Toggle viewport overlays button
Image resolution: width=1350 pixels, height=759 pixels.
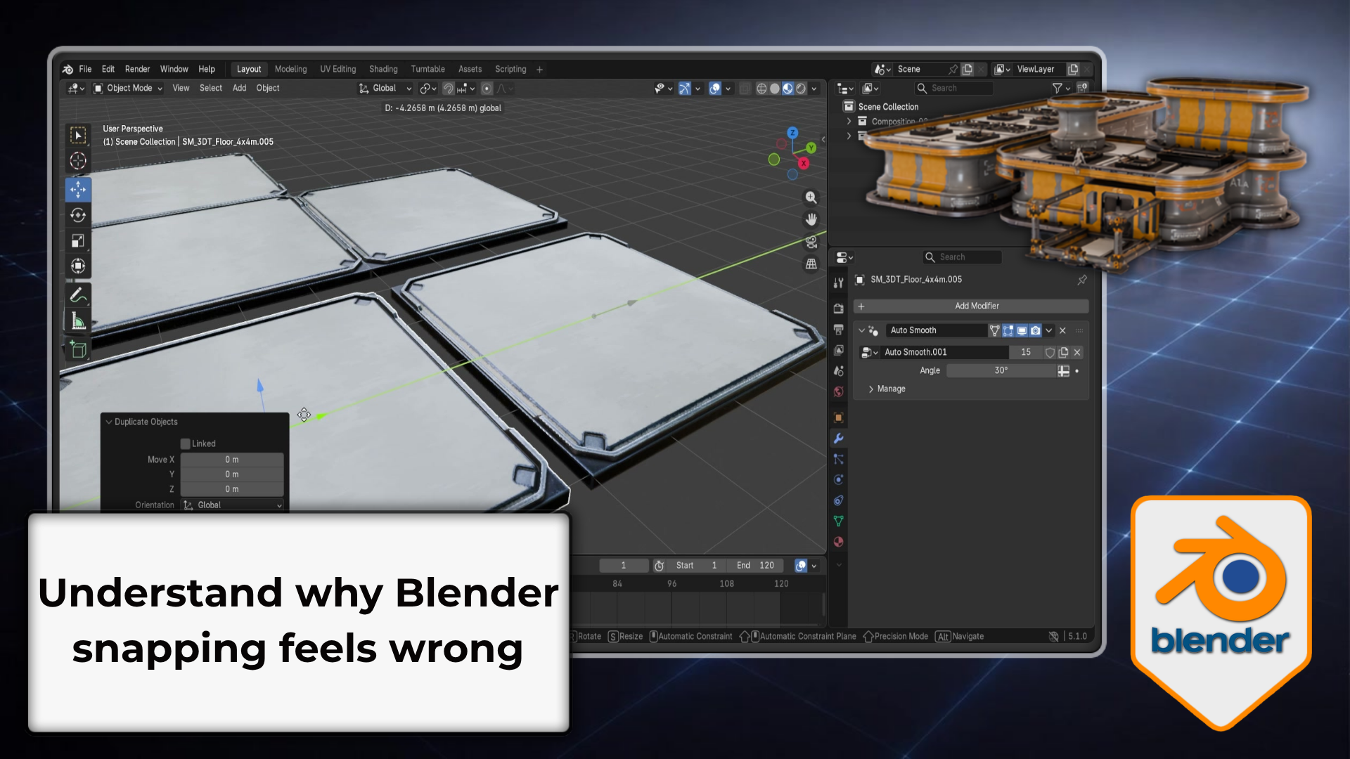pyautogui.click(x=715, y=89)
